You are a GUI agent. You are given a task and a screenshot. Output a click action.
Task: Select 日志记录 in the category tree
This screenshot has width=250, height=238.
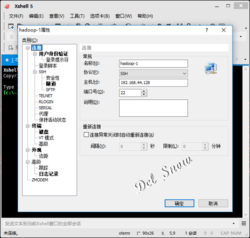click(48, 174)
